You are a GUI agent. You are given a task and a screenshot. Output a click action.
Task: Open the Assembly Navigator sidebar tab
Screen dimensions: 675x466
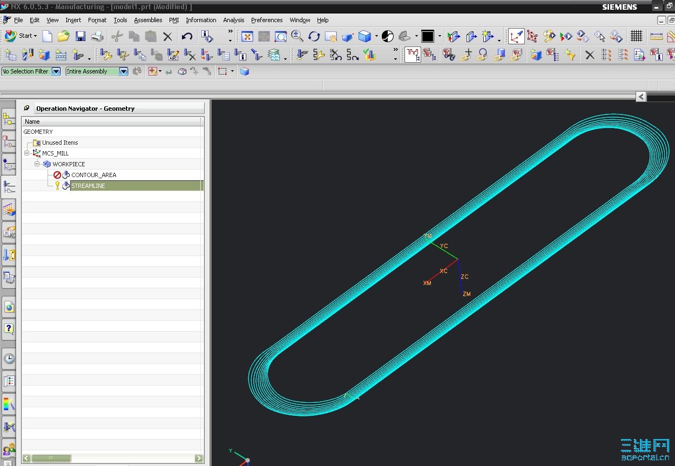coord(9,120)
